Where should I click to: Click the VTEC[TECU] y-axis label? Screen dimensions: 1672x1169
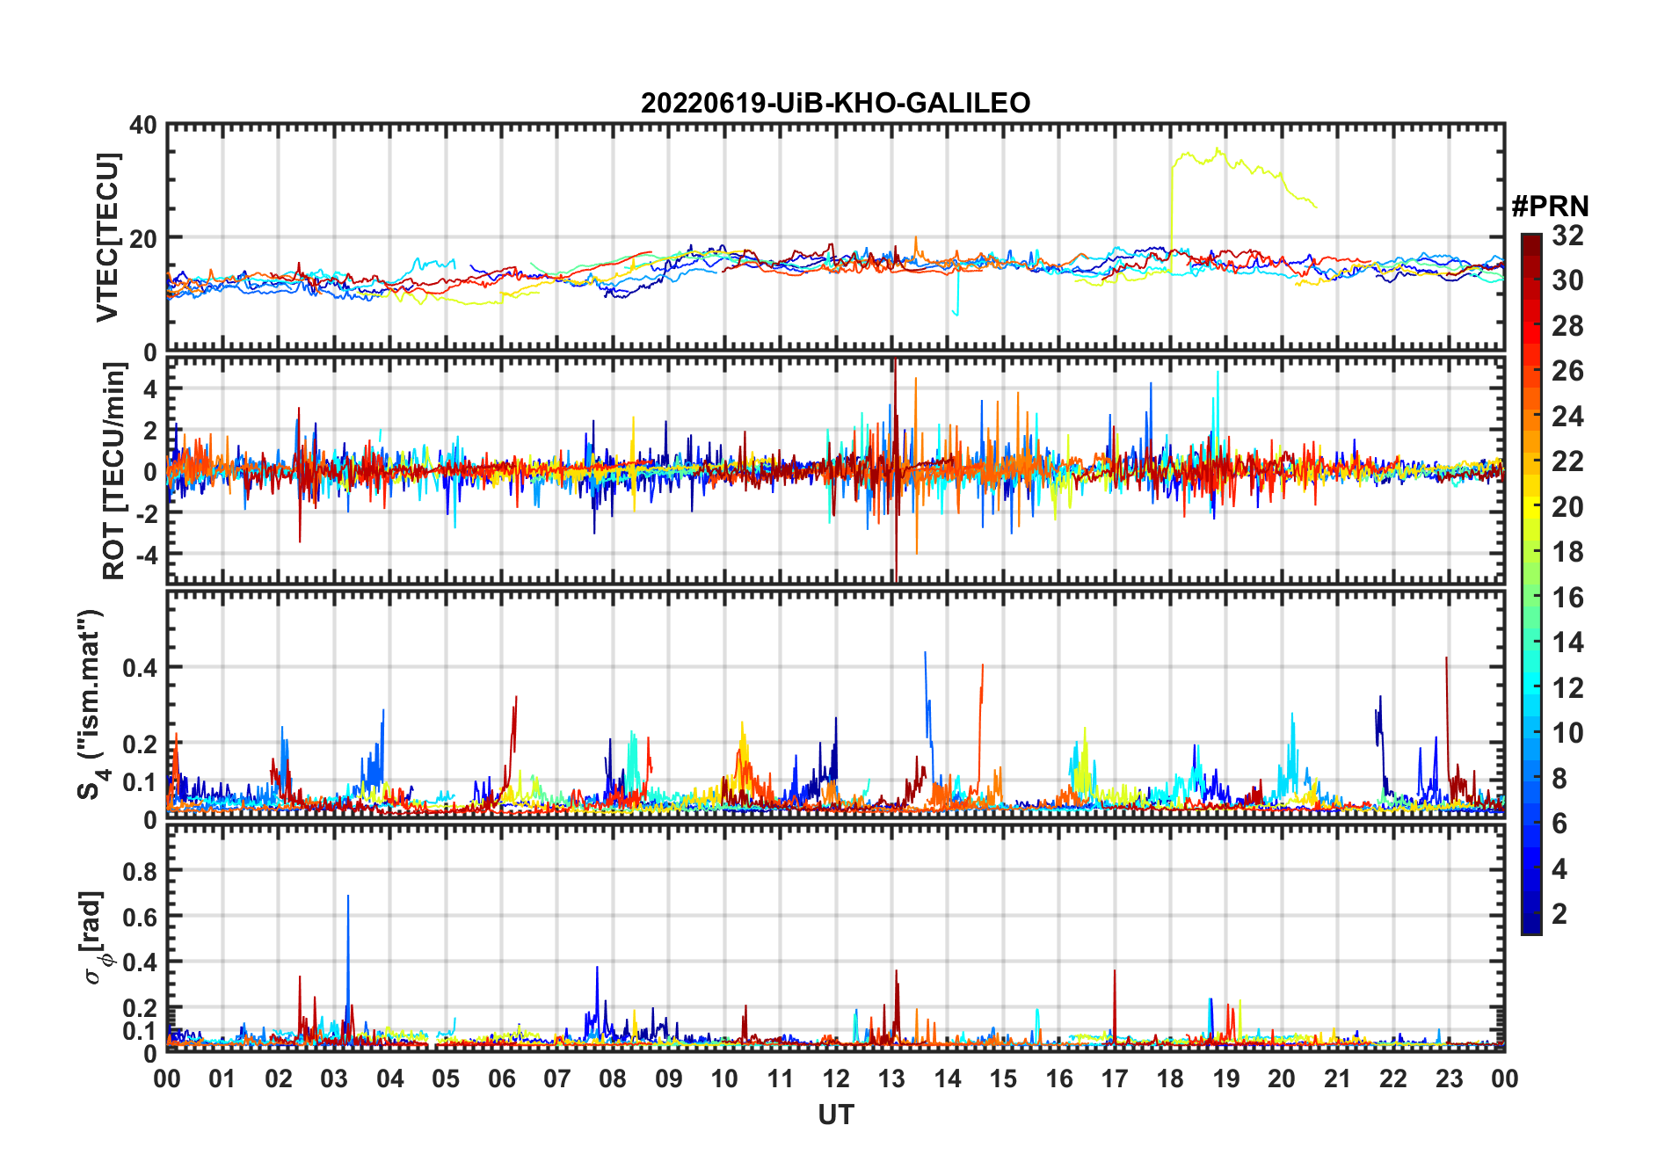coord(107,237)
